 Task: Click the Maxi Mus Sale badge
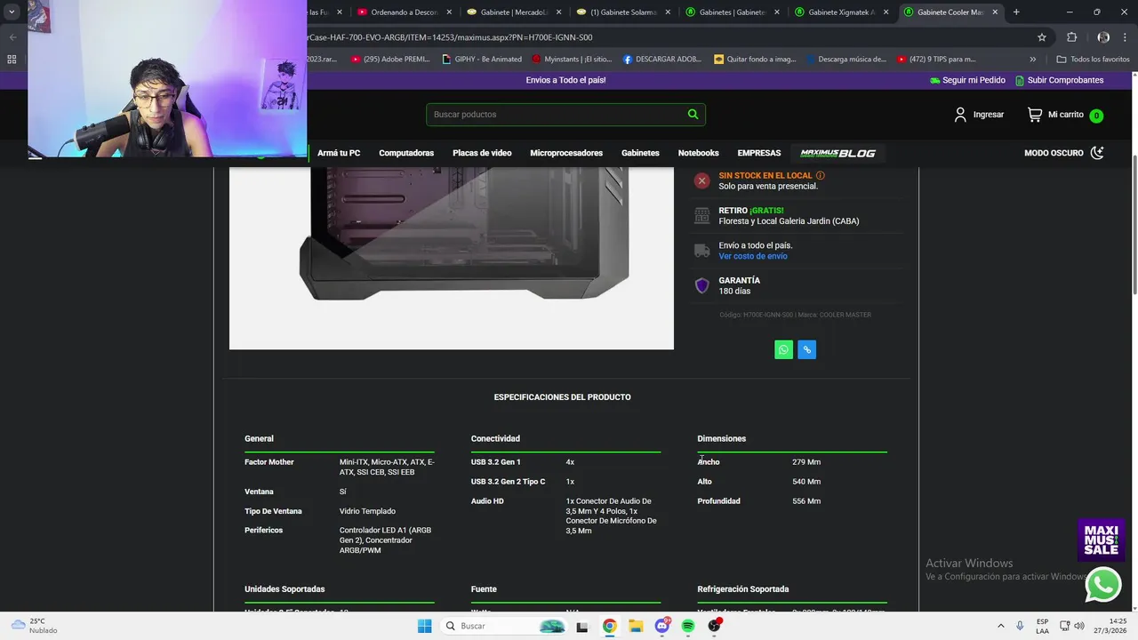[x=1101, y=540]
